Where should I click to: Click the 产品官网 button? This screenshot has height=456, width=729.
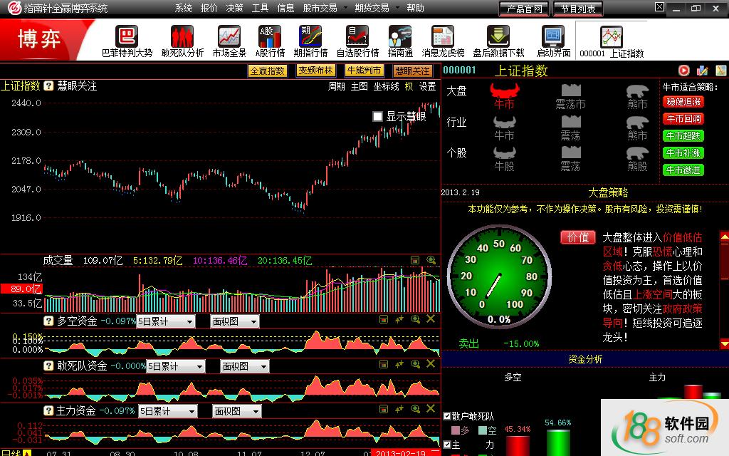pos(525,9)
